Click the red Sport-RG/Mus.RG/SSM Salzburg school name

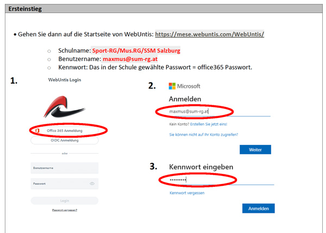click(136, 51)
